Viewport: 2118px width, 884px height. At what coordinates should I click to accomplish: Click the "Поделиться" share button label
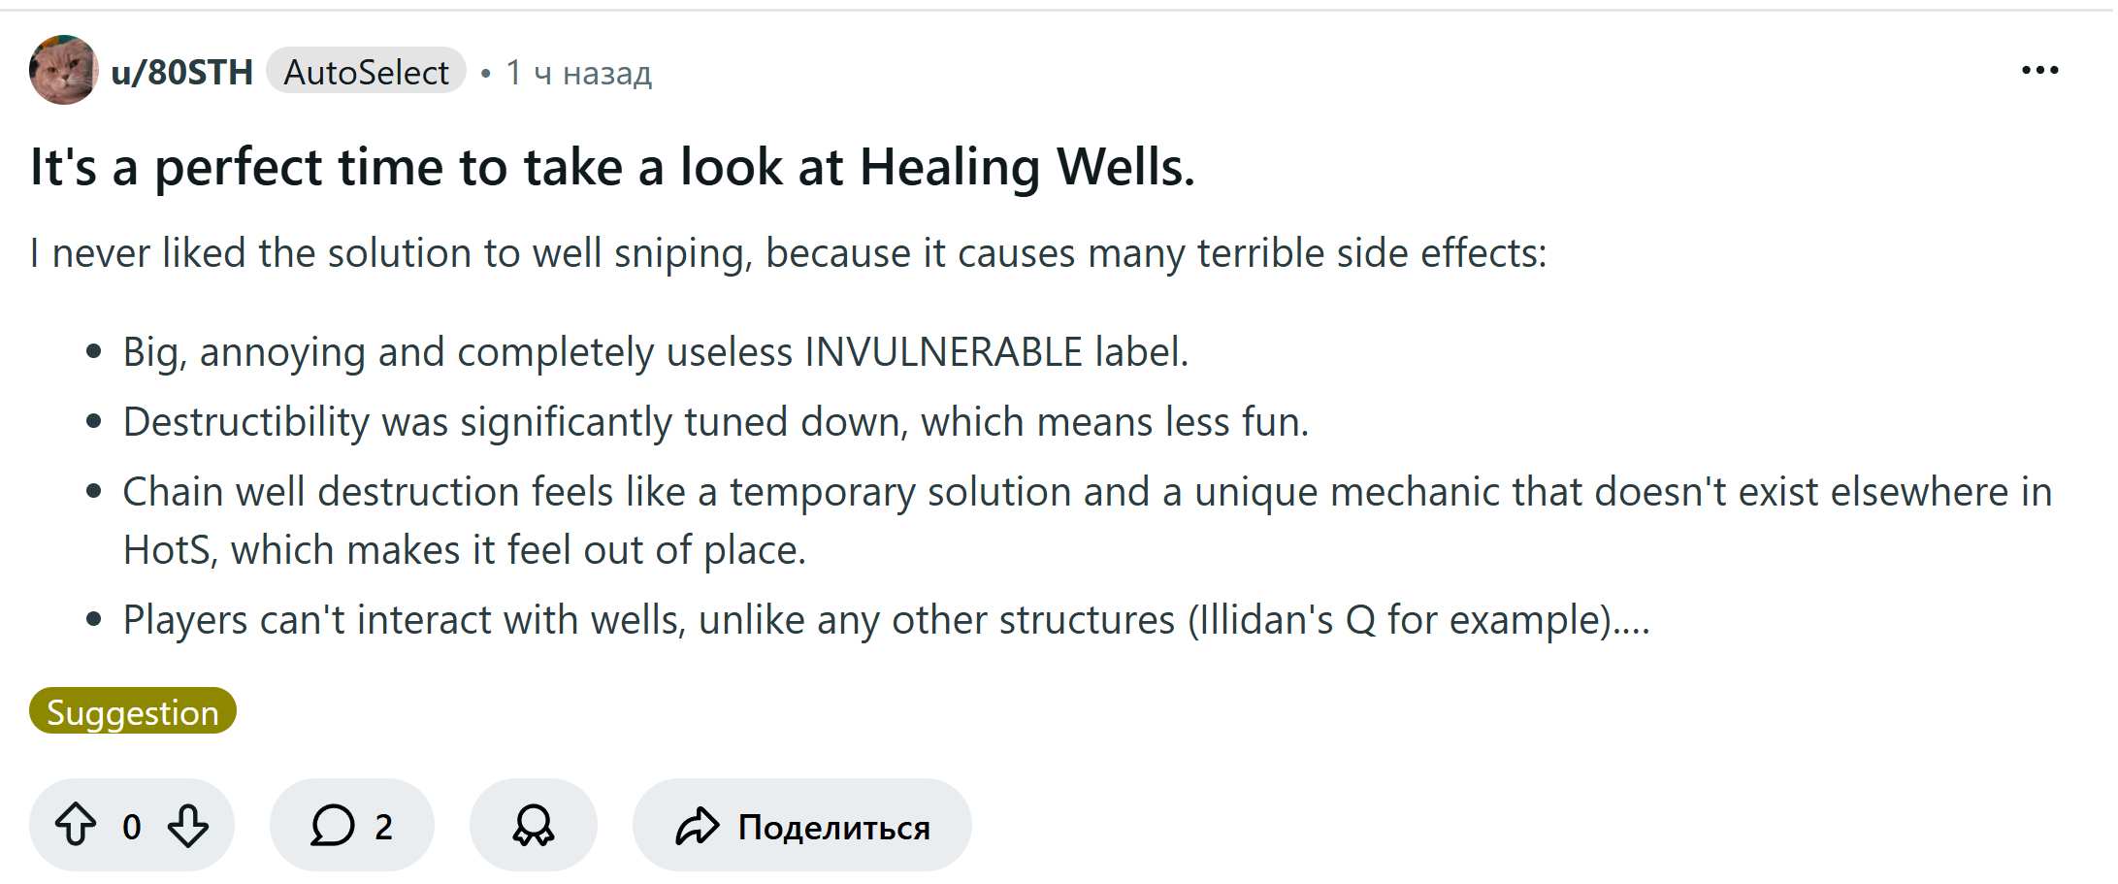click(x=833, y=828)
